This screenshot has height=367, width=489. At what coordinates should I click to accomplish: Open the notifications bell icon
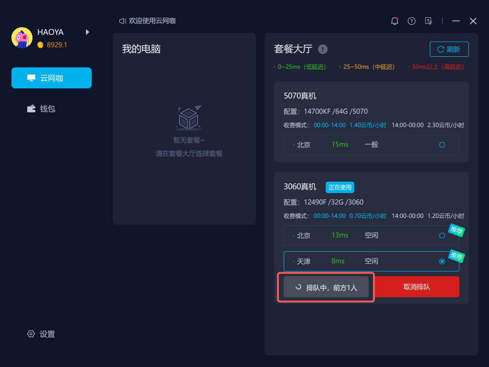point(394,21)
